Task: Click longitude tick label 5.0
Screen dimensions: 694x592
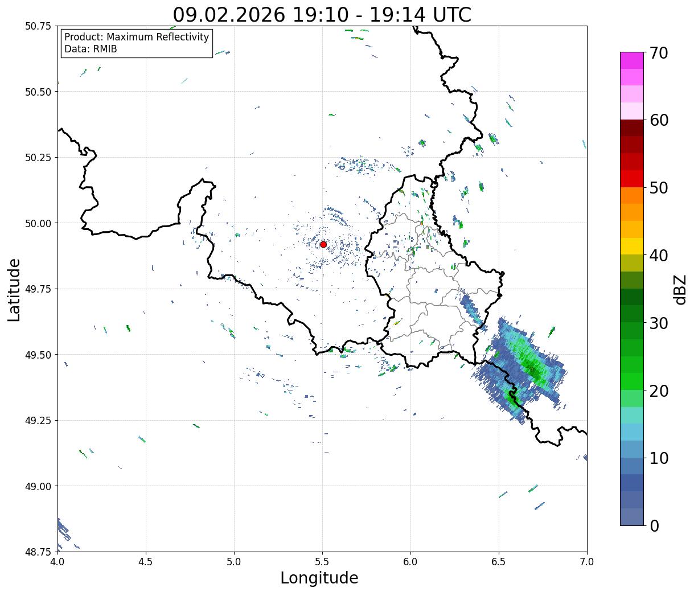Action: point(234,561)
